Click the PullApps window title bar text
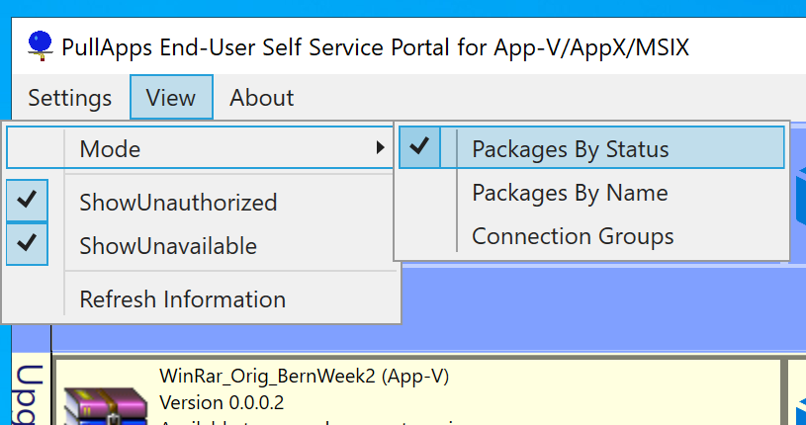 click(375, 46)
